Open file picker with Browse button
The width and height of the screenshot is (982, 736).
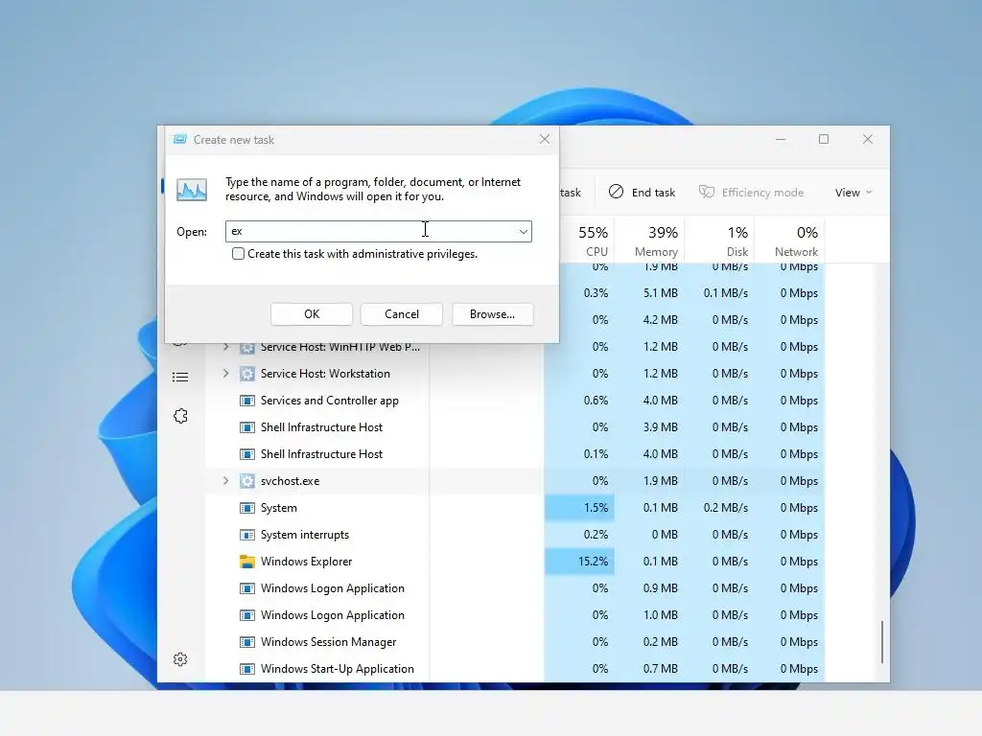pyautogui.click(x=492, y=314)
